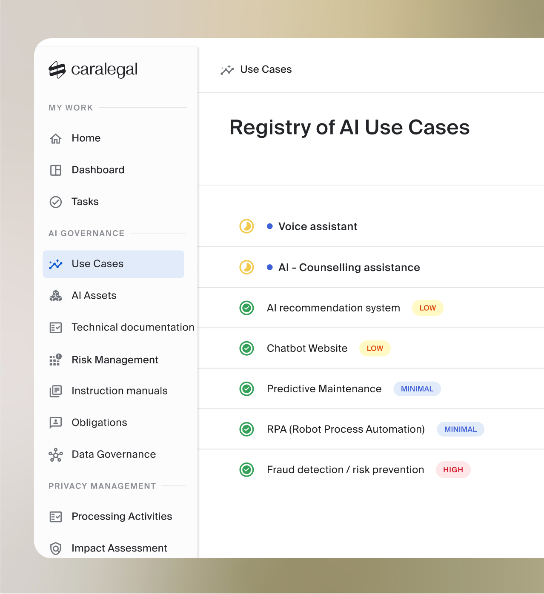This screenshot has width=544, height=594.
Task: Click the Processing Activities checklist icon
Action: pos(56,517)
